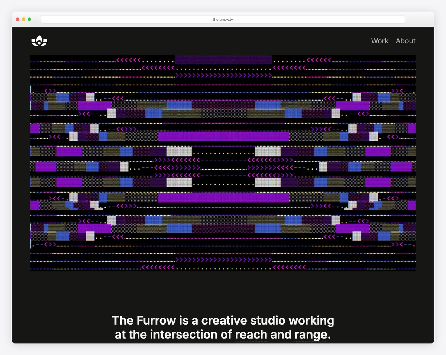Viewport: 446px width, 355px height.
Task: Click the underlined word "reach"
Action: point(251,335)
